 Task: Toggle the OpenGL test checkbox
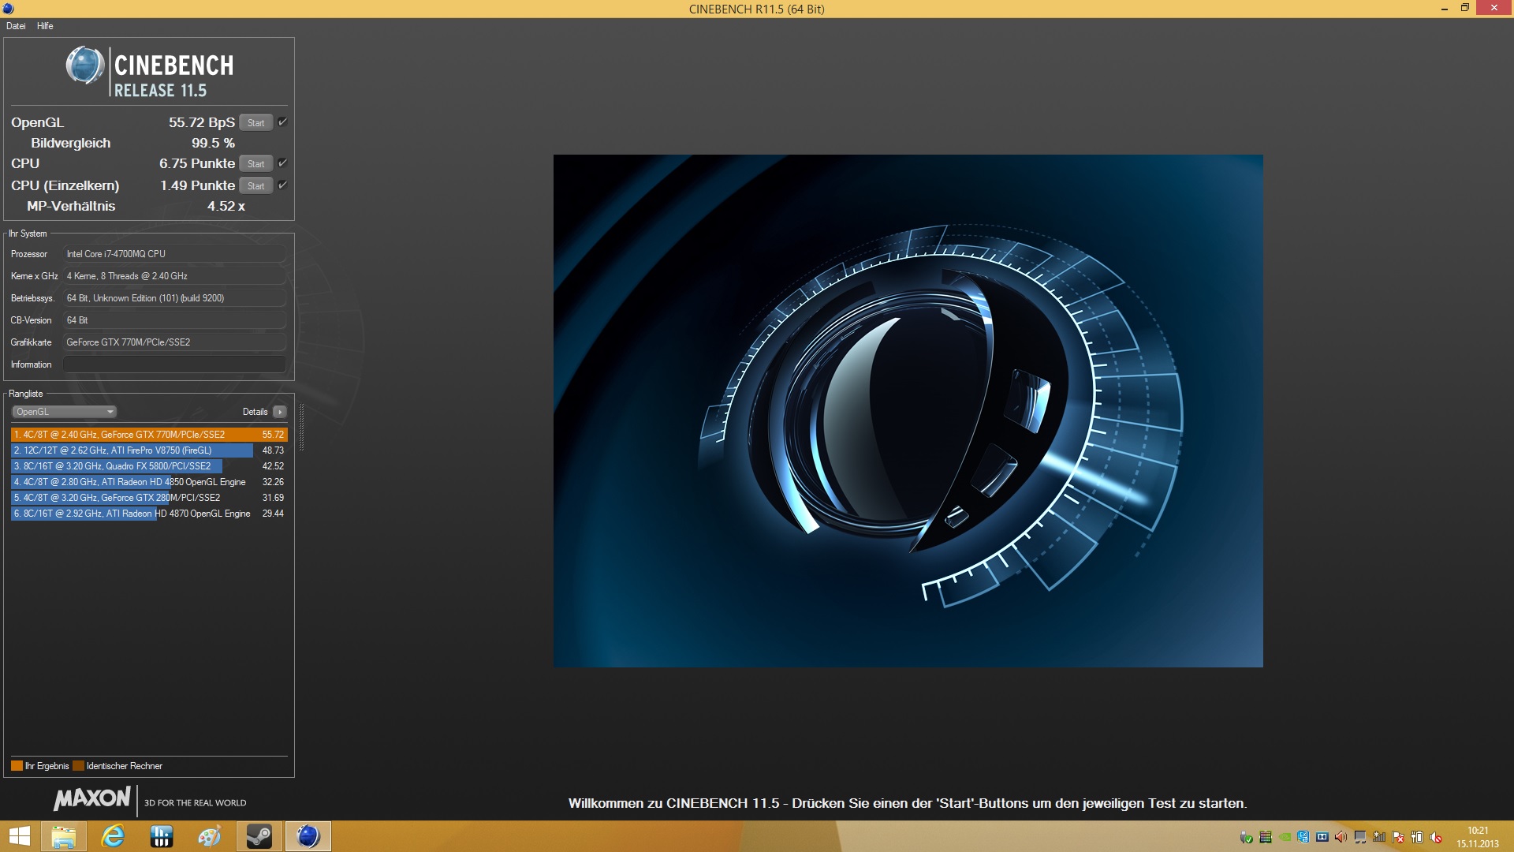[x=282, y=122]
